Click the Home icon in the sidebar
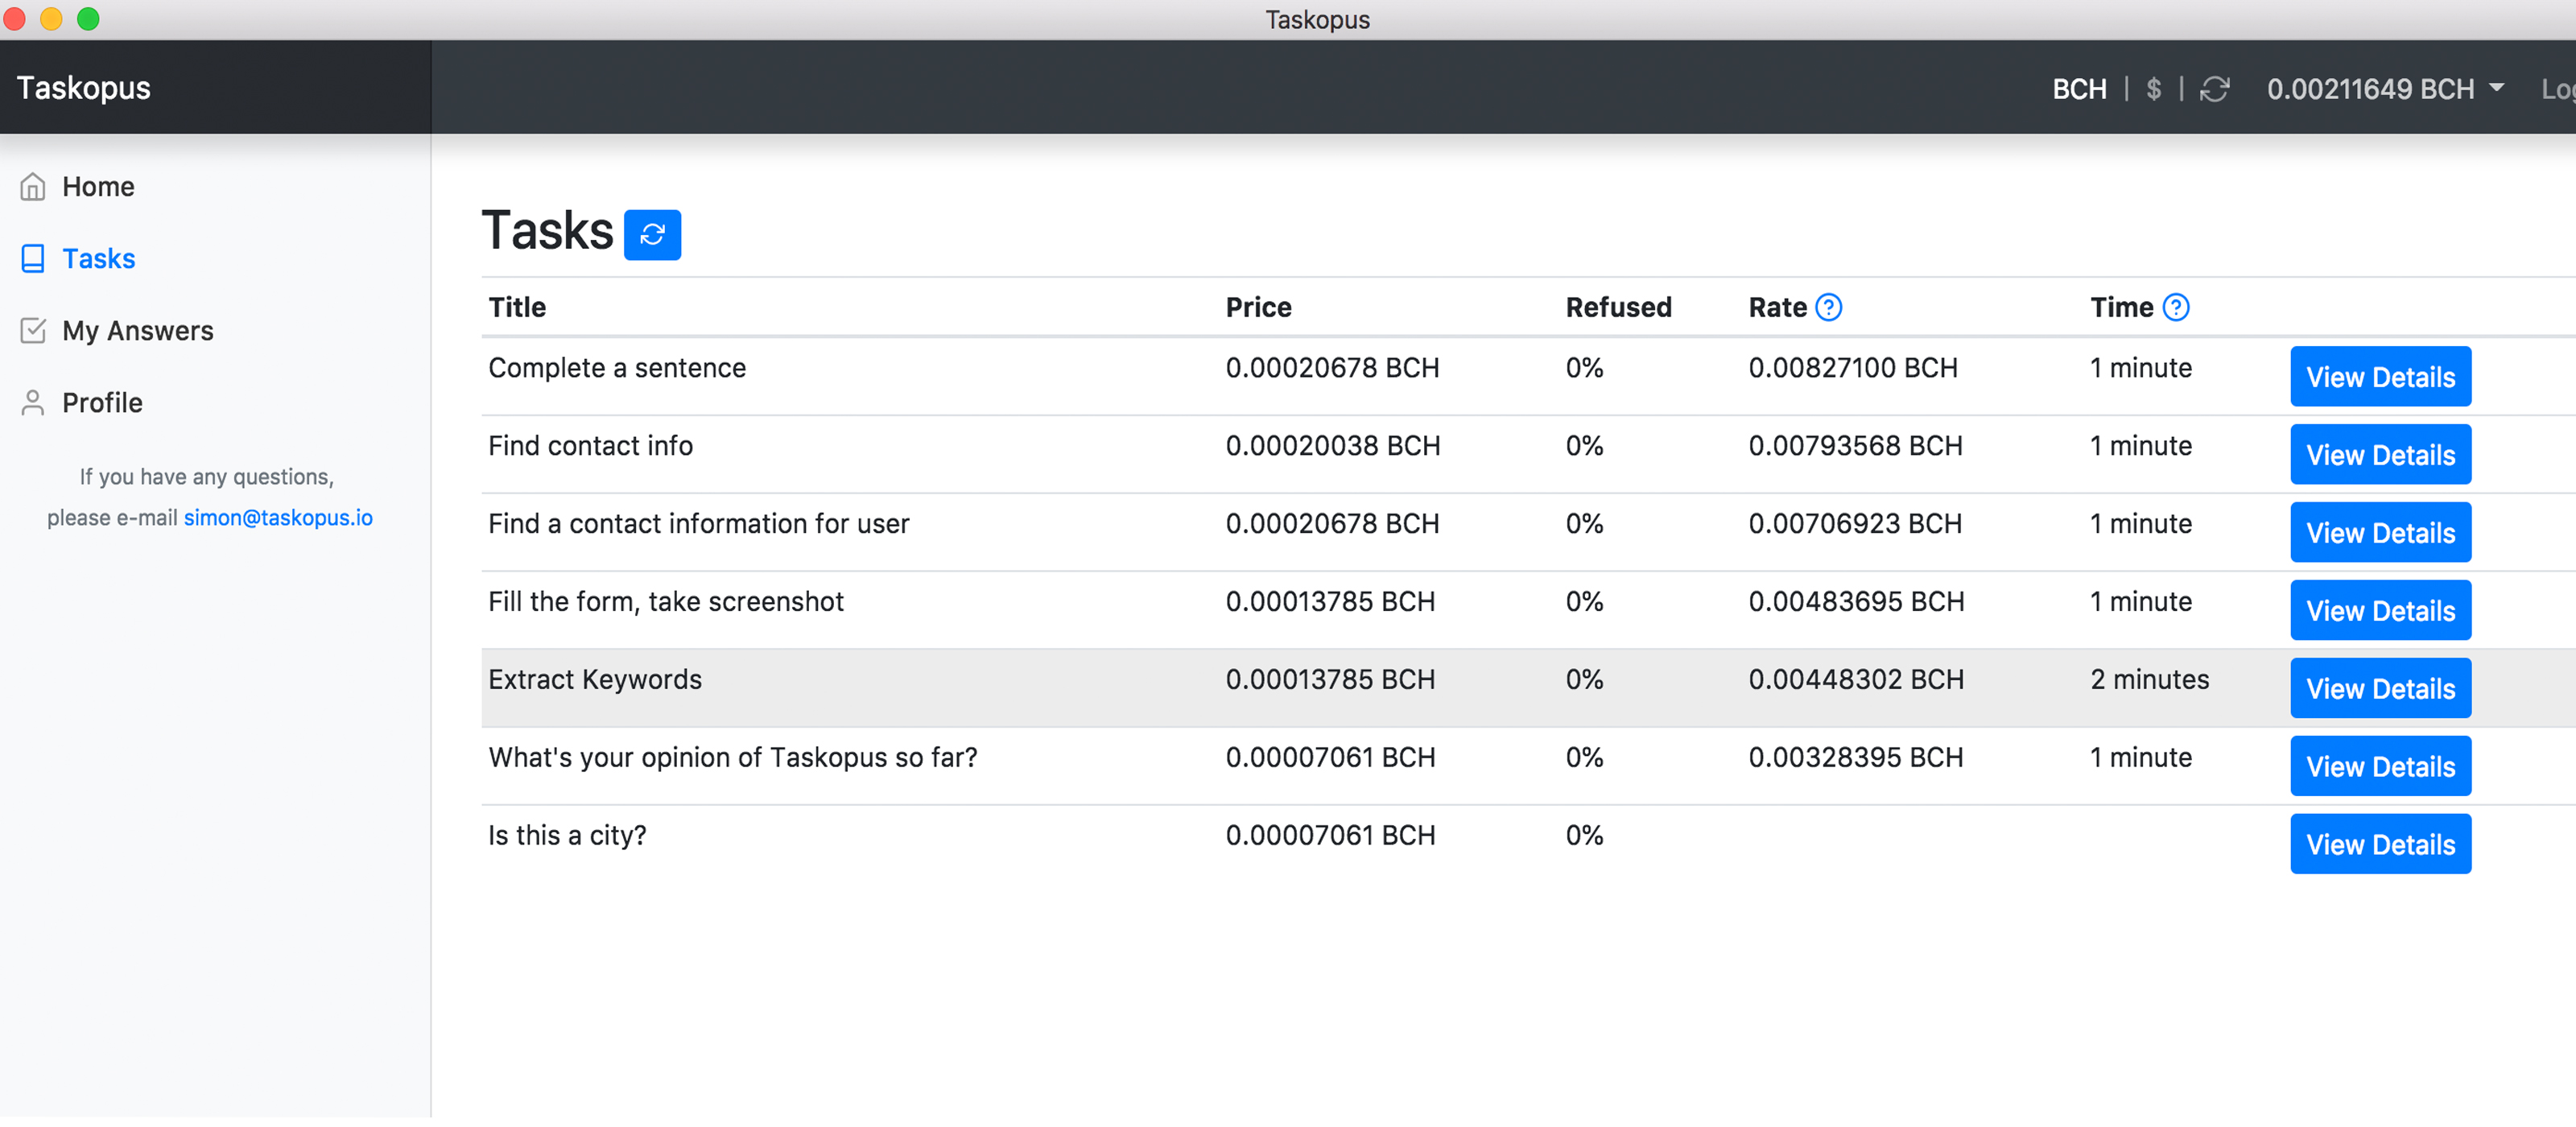Image resolution: width=2576 pixels, height=1127 pixels. tap(33, 186)
